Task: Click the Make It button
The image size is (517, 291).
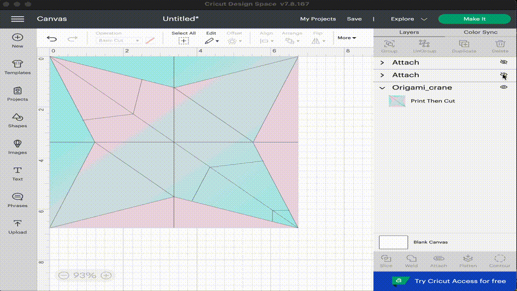Action: click(474, 19)
